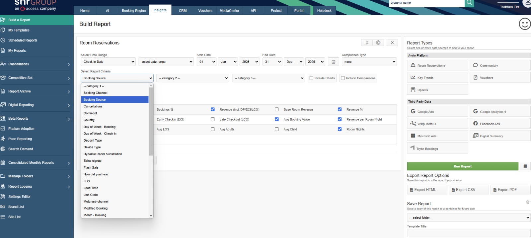Screen dimensions: 531x238
Task: Toggle Include Charts checkbox
Action: click(x=311, y=78)
